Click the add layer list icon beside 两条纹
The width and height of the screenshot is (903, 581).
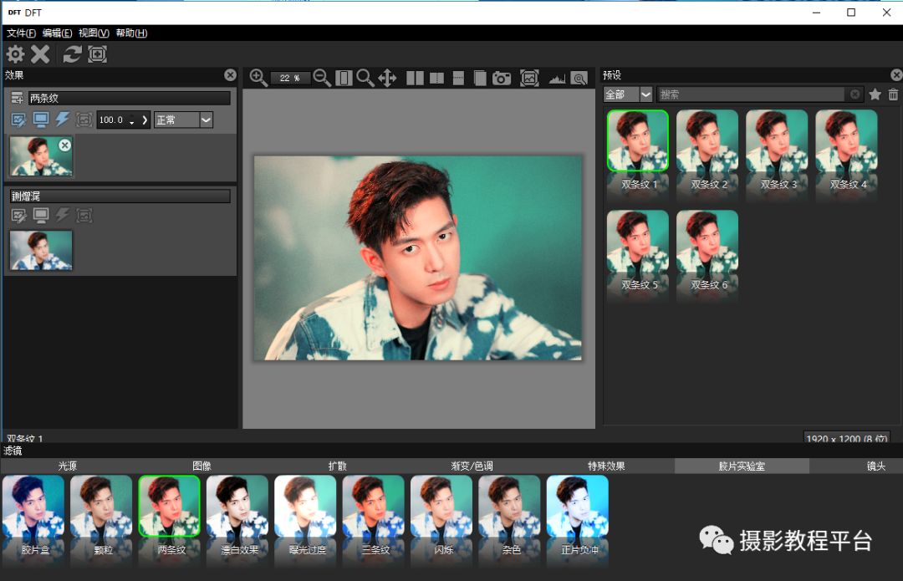click(x=18, y=98)
